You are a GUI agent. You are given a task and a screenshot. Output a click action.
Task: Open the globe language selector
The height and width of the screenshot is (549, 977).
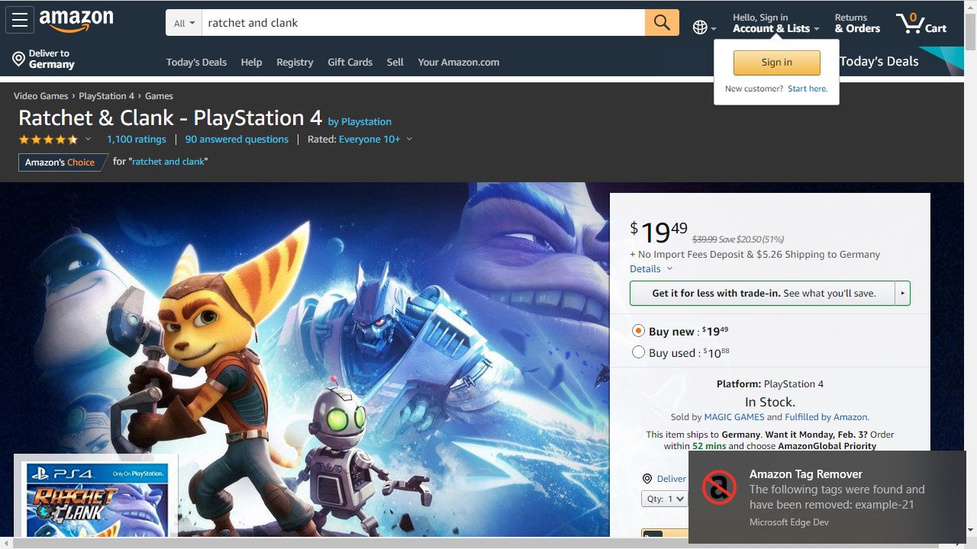pyautogui.click(x=704, y=27)
